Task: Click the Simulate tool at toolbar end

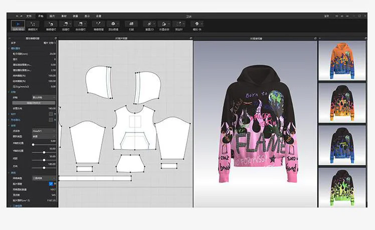Action: point(198,23)
